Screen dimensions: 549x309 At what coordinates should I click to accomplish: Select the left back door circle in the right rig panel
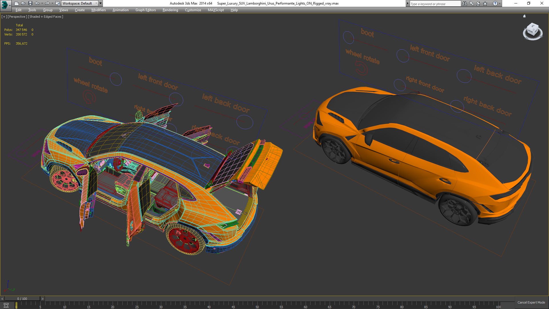pyautogui.click(x=464, y=76)
